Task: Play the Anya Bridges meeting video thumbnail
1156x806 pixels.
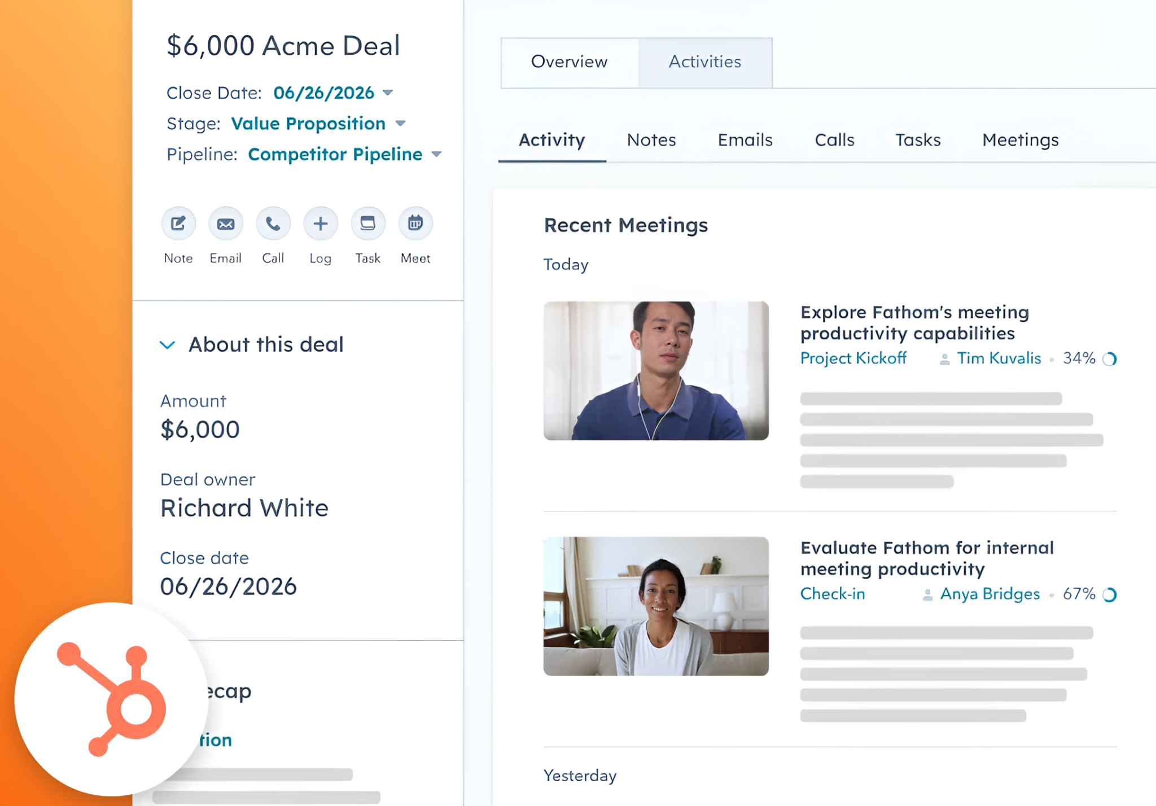Action: click(656, 606)
